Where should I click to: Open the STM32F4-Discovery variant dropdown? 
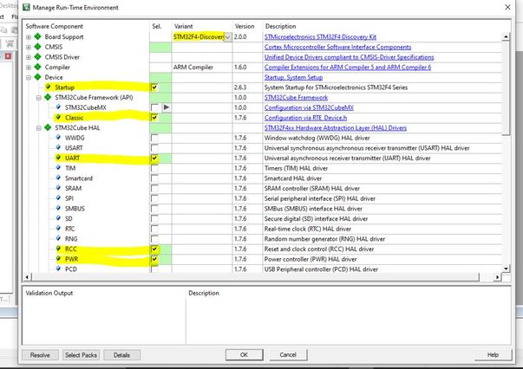pos(227,37)
